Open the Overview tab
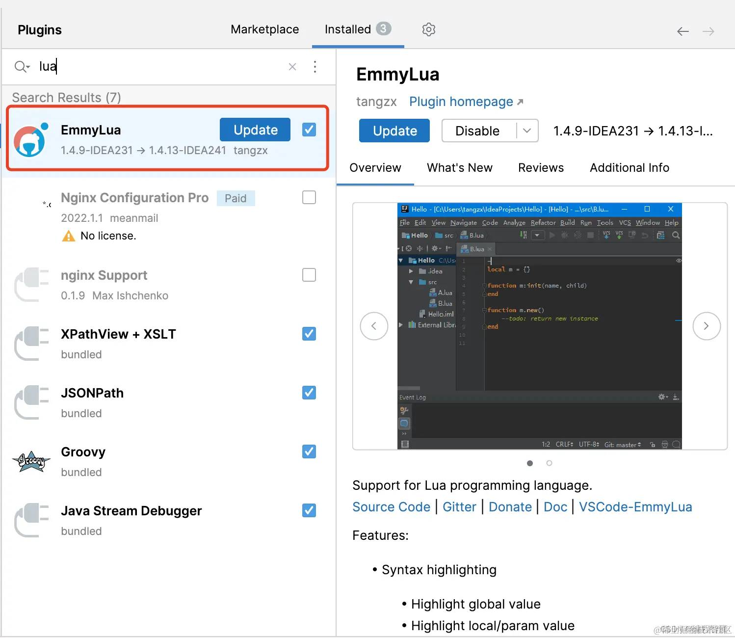735x638 pixels. [x=375, y=168]
